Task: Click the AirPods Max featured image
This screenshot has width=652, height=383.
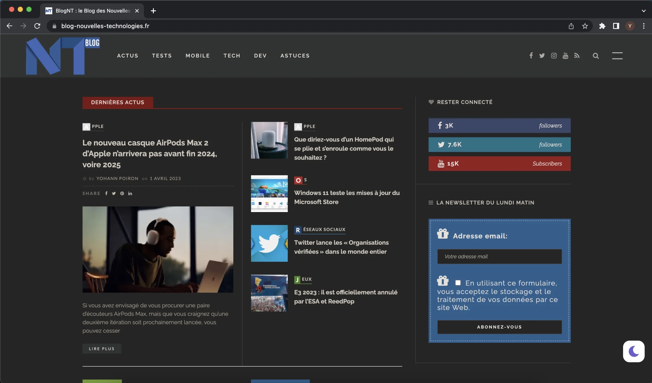Action: pos(158,249)
